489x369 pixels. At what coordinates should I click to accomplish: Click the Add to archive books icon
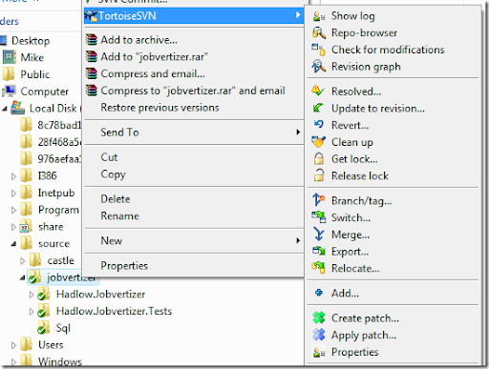click(x=92, y=40)
